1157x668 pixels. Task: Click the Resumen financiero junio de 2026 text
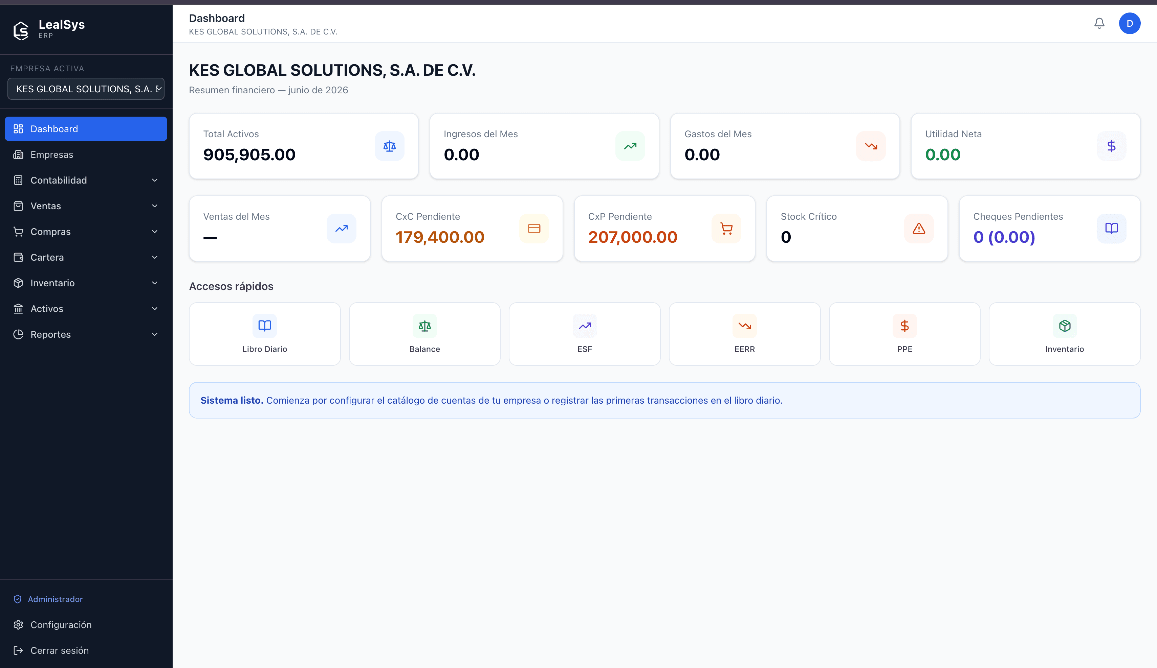pyautogui.click(x=268, y=90)
